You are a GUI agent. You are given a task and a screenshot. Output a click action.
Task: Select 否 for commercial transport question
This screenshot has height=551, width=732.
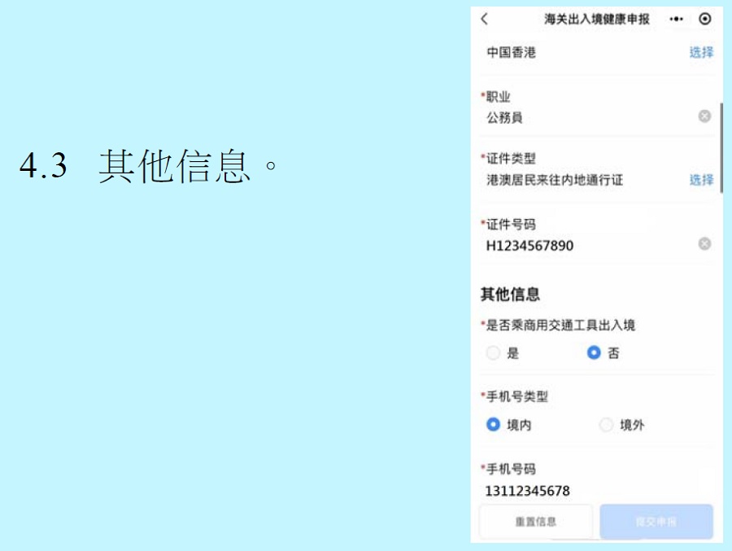click(595, 353)
